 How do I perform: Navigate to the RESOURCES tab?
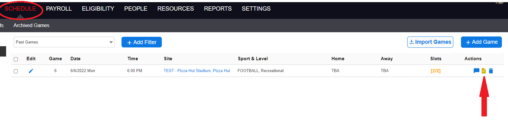pyautogui.click(x=176, y=9)
